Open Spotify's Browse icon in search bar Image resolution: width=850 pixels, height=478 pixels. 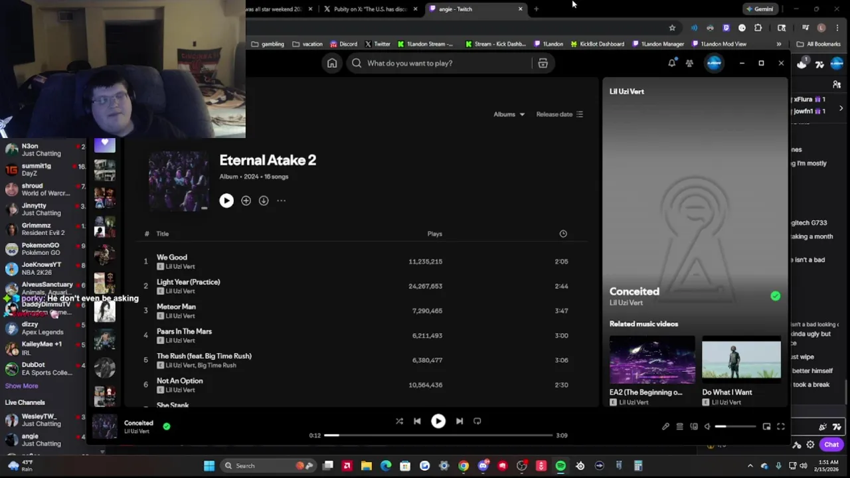(x=543, y=63)
